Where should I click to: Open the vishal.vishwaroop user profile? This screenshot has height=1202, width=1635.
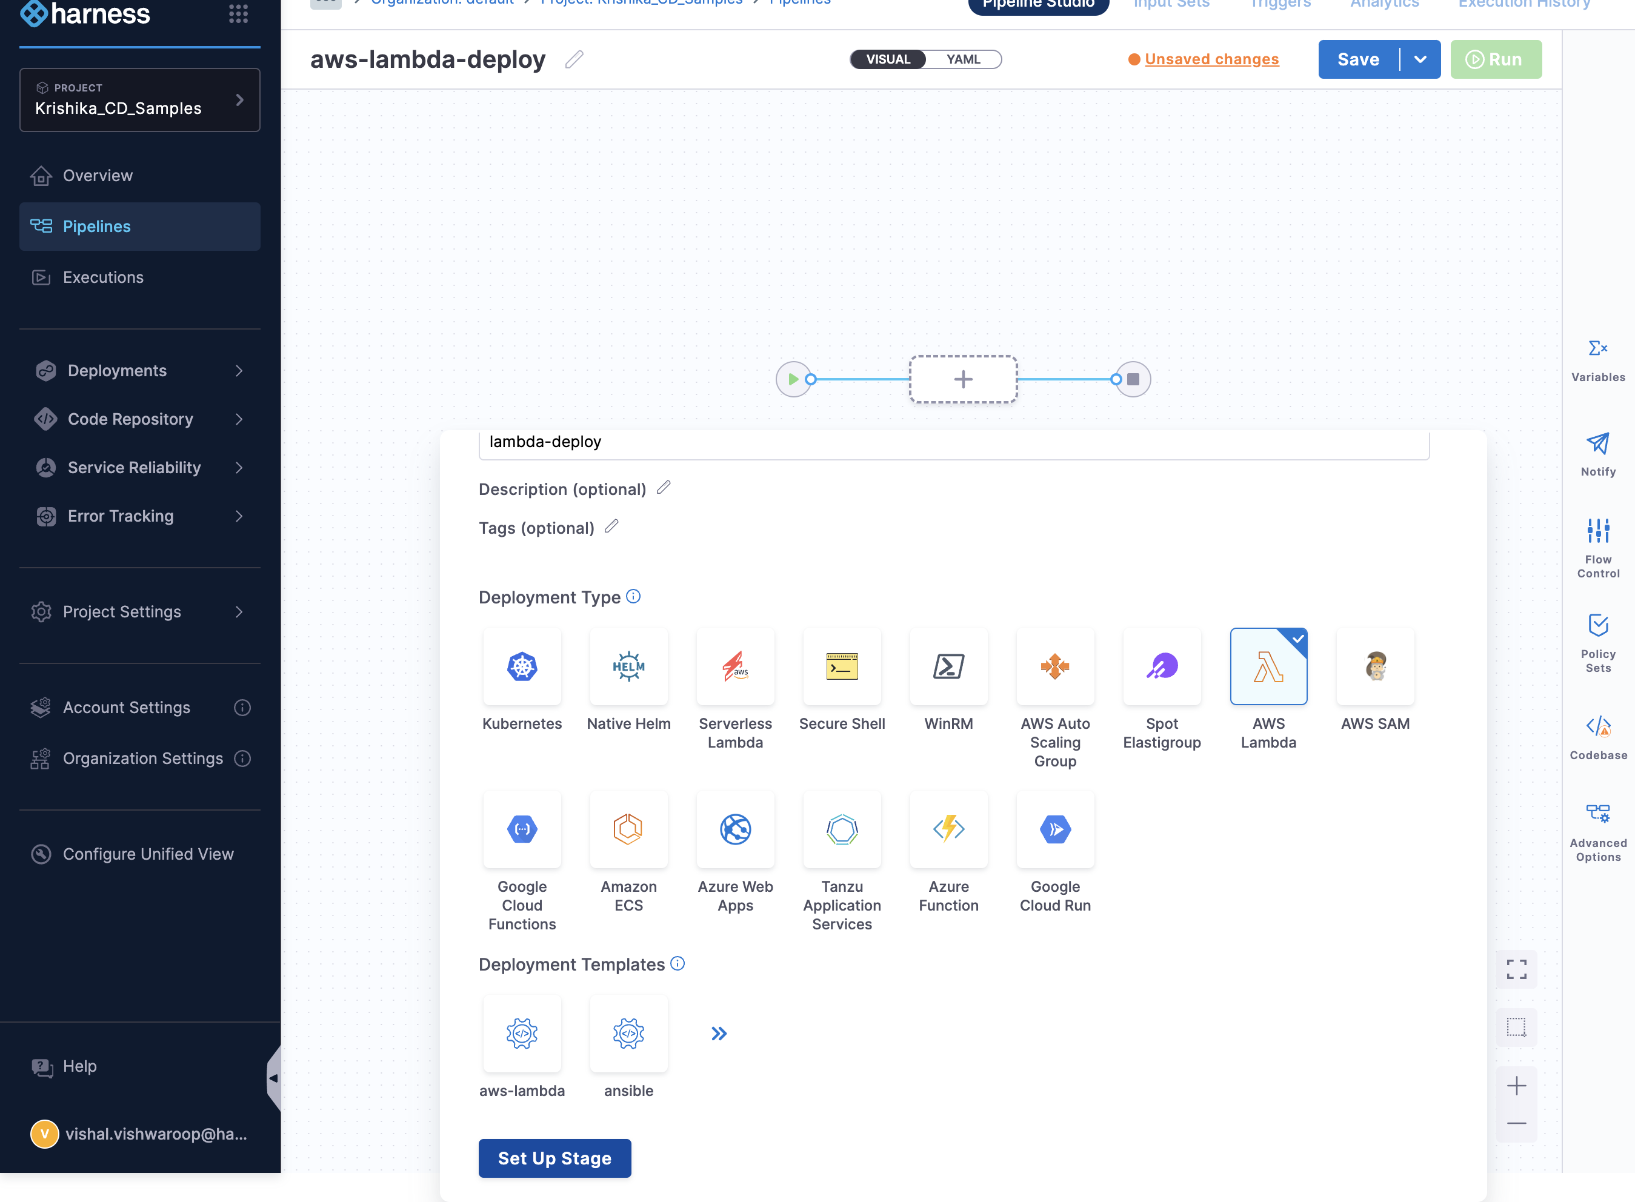tap(140, 1134)
